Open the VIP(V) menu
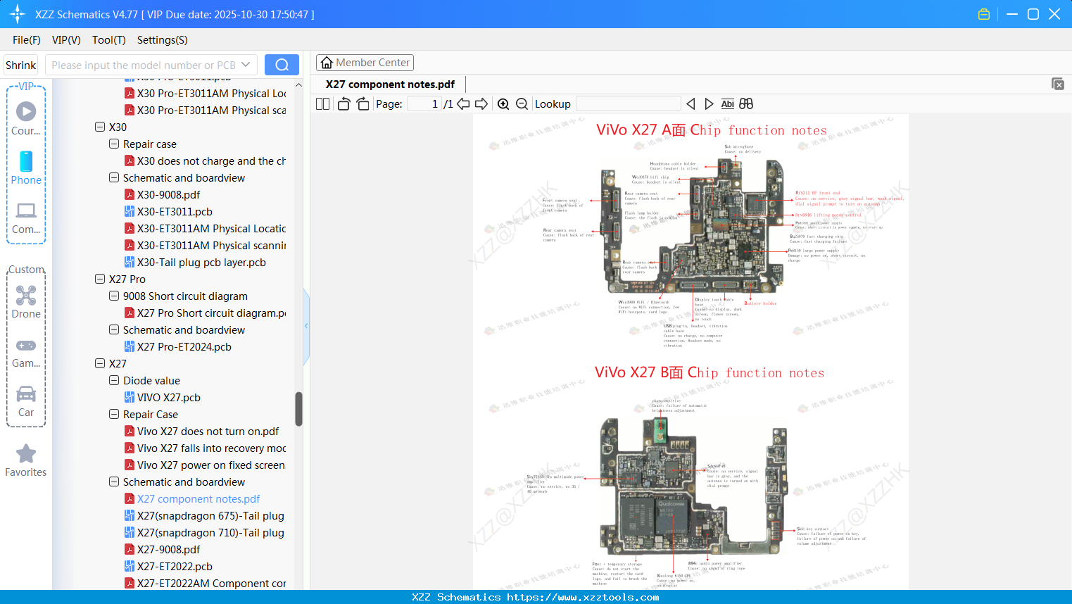Screen dimensions: 1072x604 [66, 39]
